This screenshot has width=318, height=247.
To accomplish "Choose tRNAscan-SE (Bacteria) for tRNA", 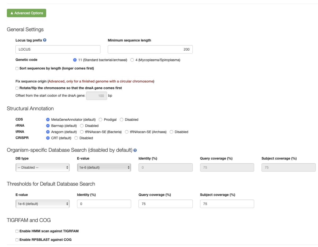I will pyautogui.click(x=82, y=132).
